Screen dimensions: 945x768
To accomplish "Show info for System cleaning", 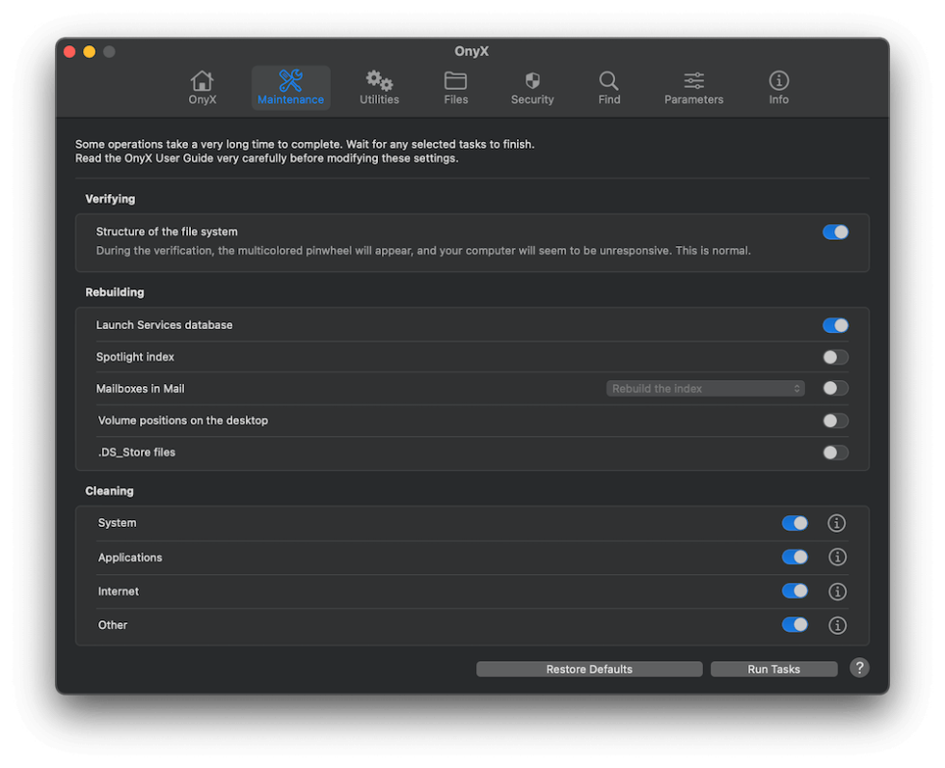I will 837,523.
